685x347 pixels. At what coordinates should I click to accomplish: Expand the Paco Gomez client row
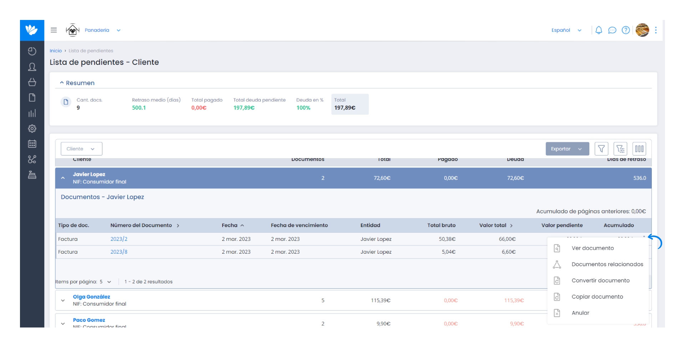(x=63, y=324)
